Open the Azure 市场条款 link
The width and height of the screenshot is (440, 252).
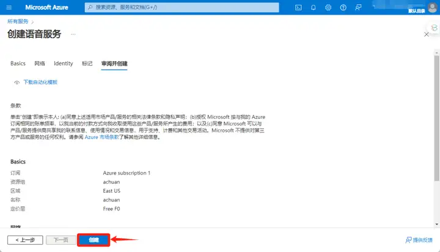[102, 137]
